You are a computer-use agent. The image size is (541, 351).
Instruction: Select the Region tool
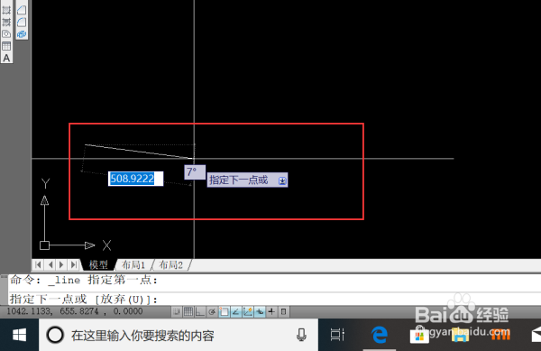[6, 34]
